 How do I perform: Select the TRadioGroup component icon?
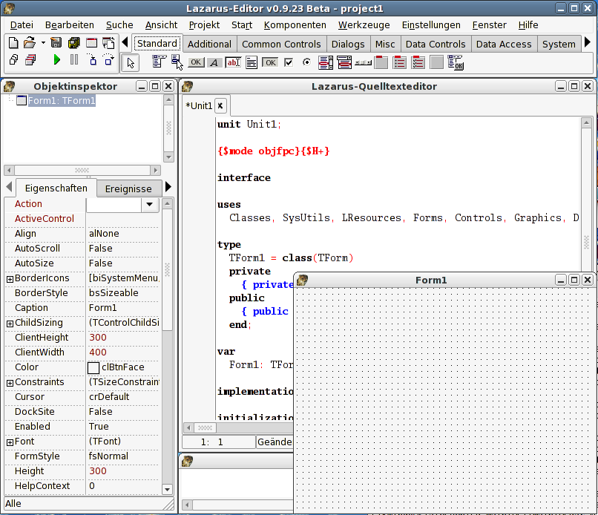click(x=400, y=62)
